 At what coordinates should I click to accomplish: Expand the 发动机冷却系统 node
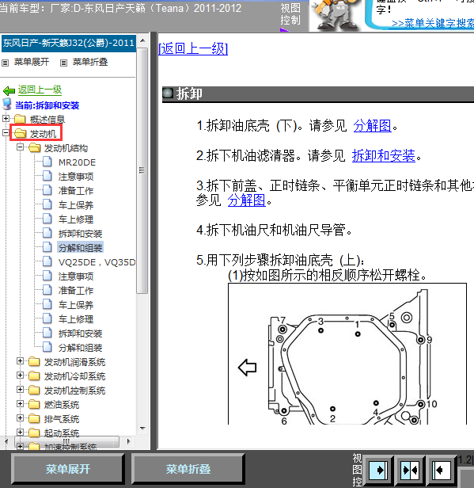[x=20, y=375]
